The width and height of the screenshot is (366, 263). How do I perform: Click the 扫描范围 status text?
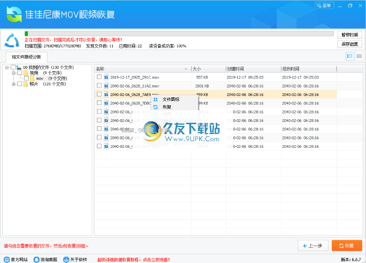coord(53,46)
